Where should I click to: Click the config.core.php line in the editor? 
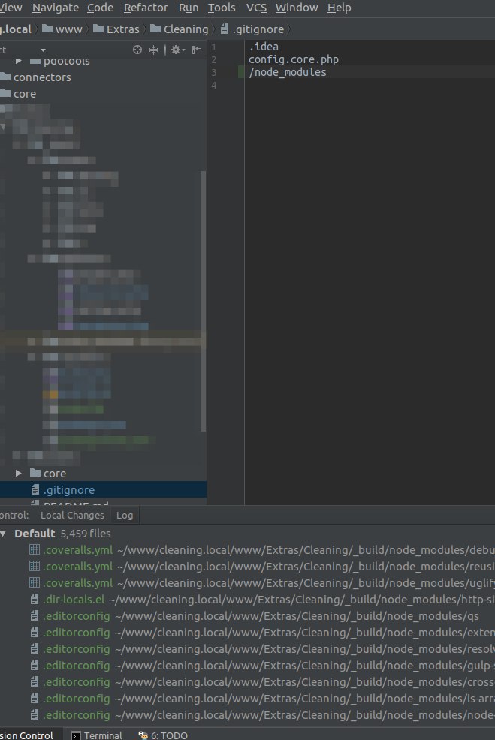click(293, 59)
